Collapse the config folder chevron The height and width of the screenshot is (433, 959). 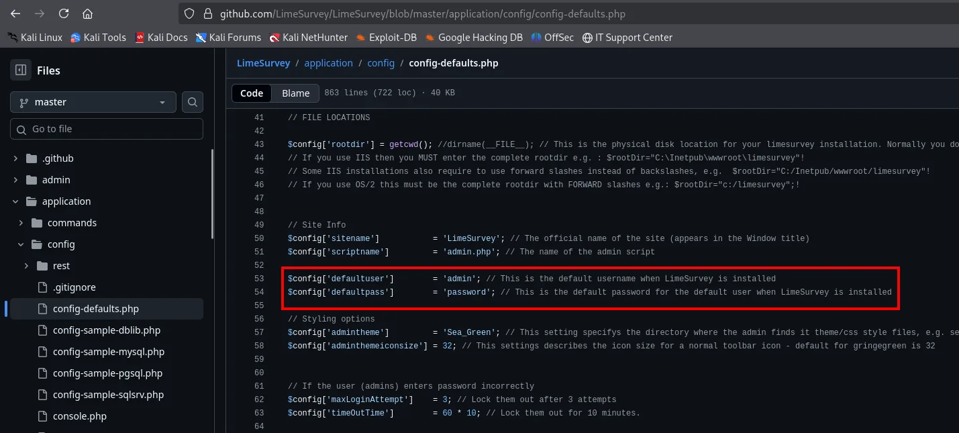[x=21, y=244]
